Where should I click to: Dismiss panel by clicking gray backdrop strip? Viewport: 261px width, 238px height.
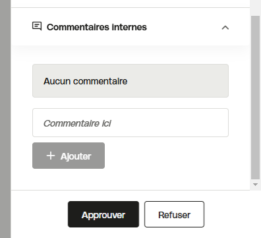coord(5,119)
